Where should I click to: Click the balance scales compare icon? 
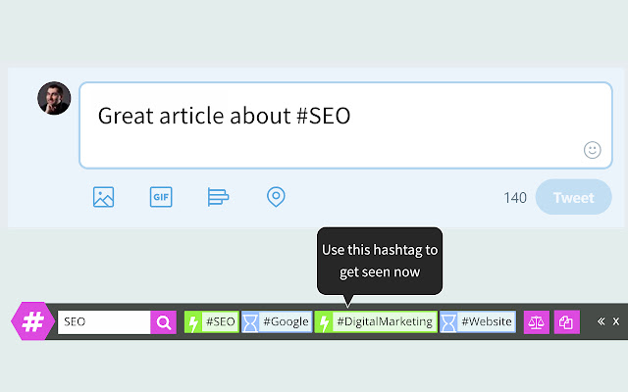pos(537,321)
